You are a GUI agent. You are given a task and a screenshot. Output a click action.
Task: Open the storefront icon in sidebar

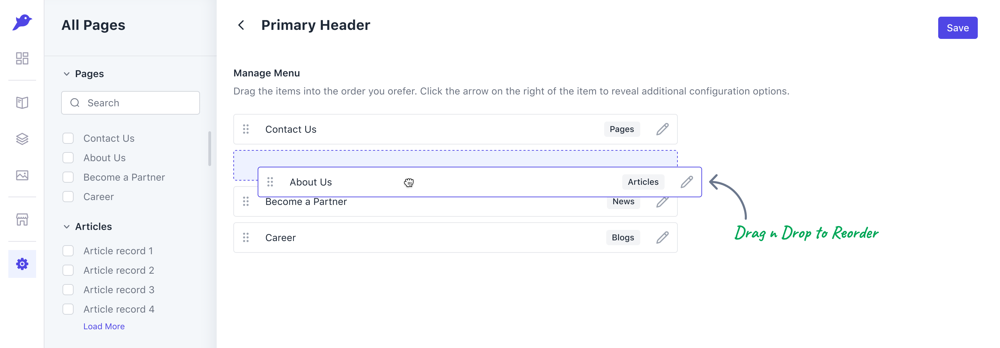pos(22,219)
